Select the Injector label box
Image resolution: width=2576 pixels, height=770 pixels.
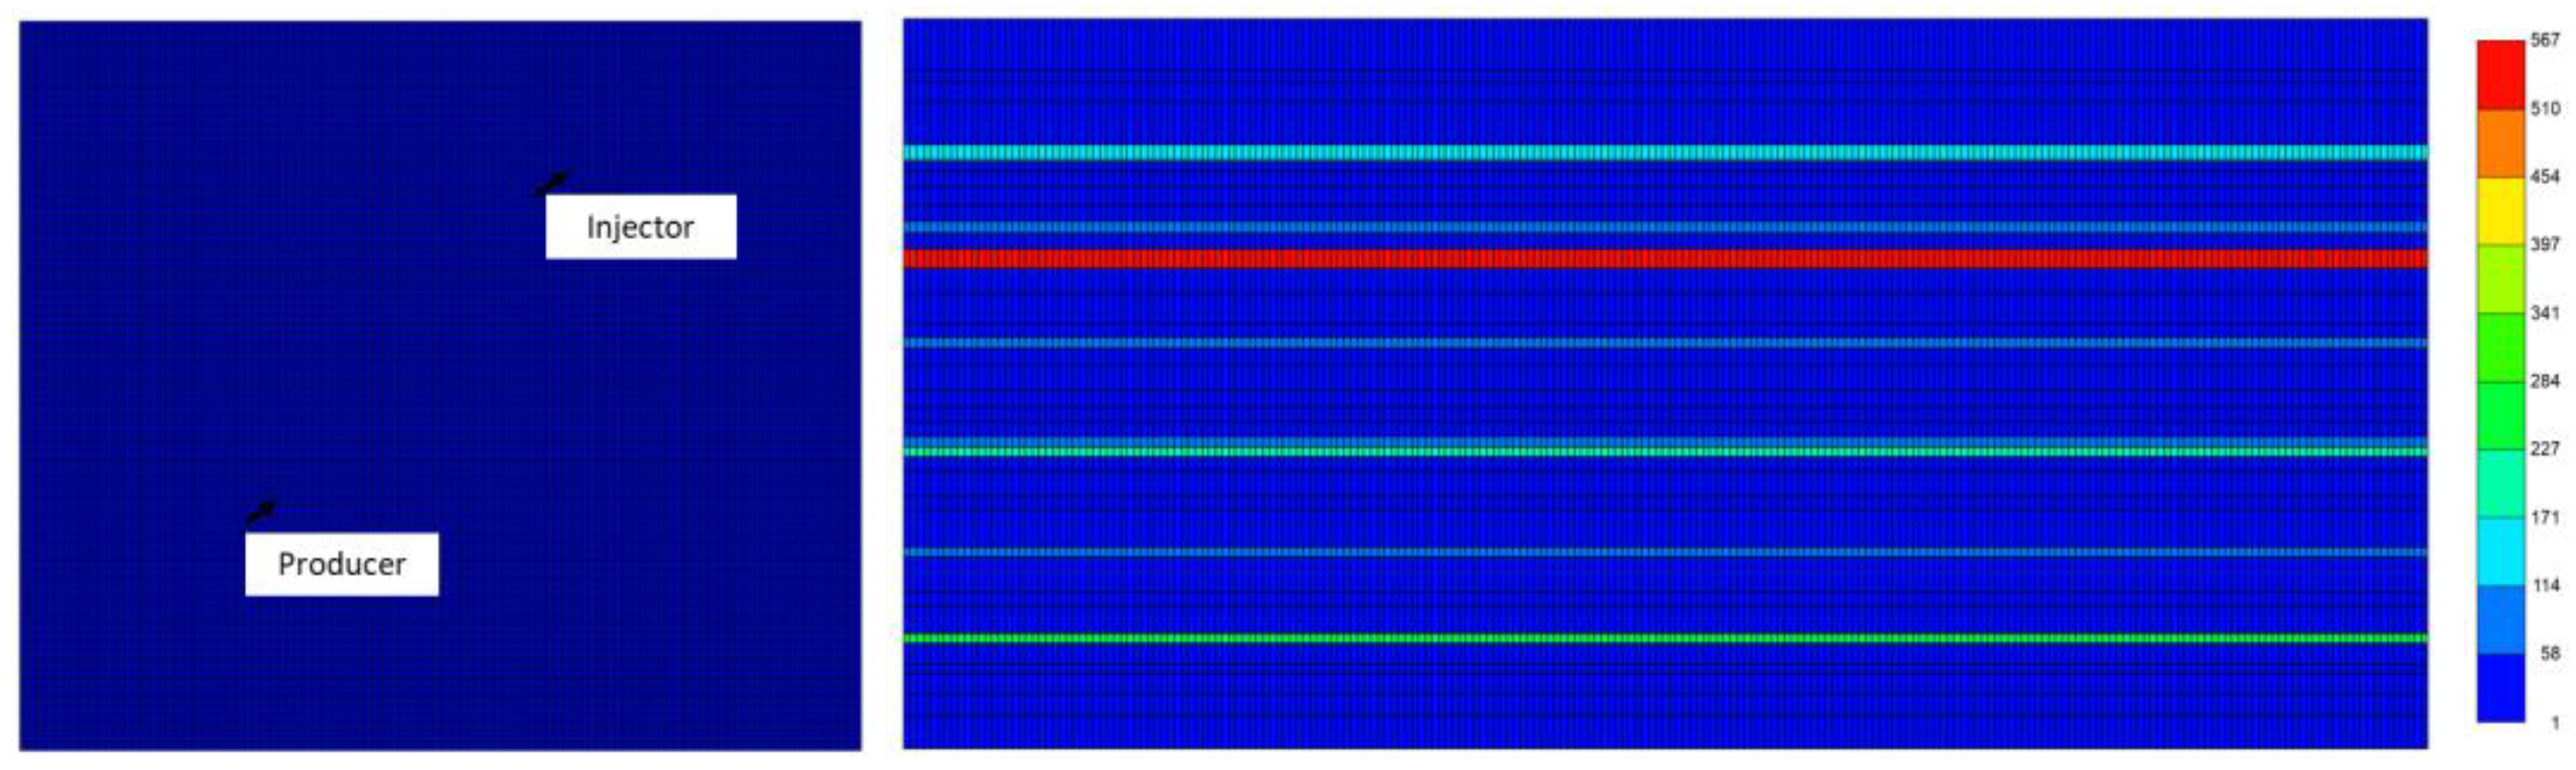(641, 227)
